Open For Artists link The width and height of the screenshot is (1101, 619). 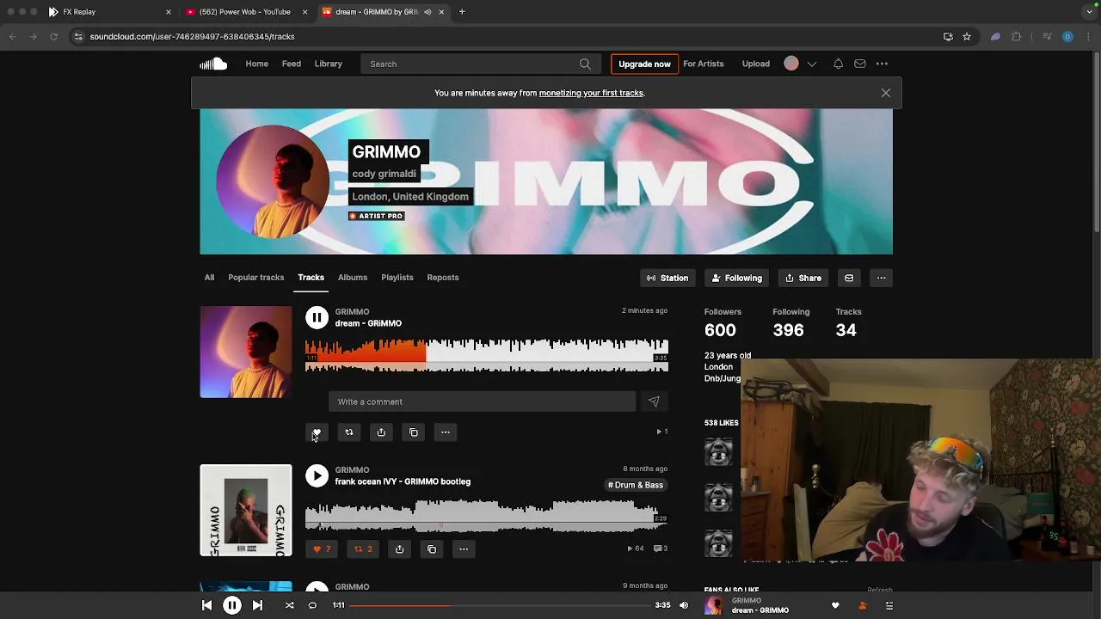coord(704,64)
